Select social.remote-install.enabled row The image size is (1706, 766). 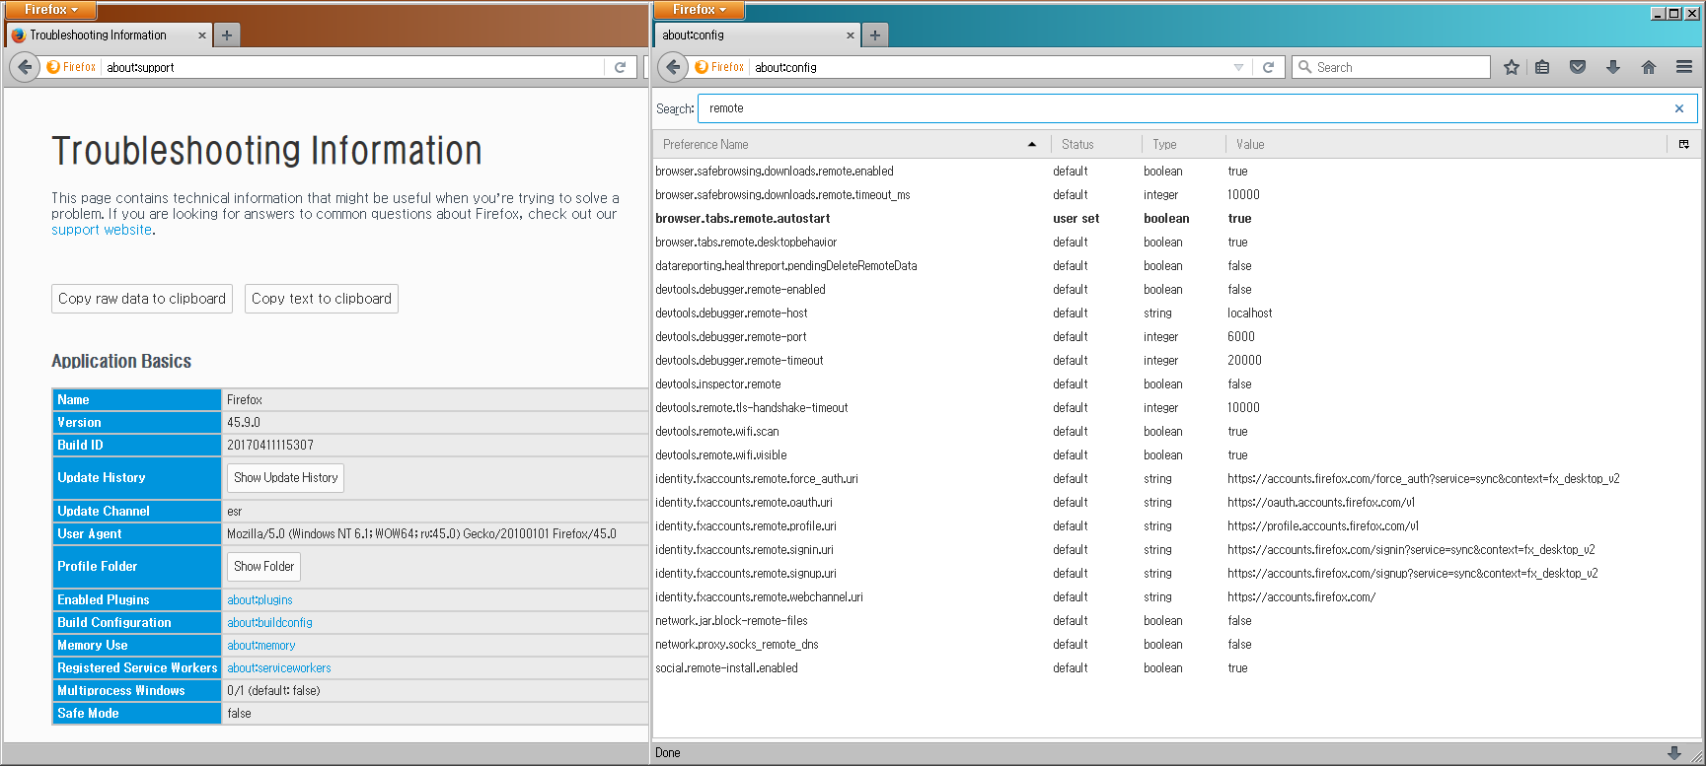(x=1178, y=668)
